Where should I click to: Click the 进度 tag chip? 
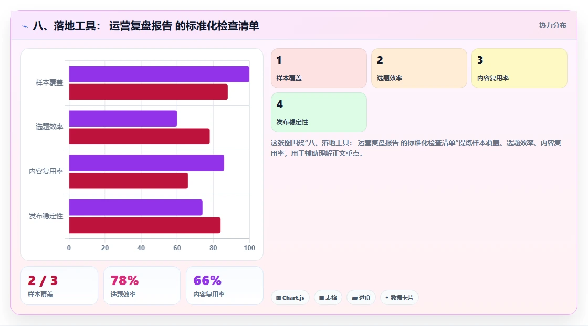(x=361, y=298)
